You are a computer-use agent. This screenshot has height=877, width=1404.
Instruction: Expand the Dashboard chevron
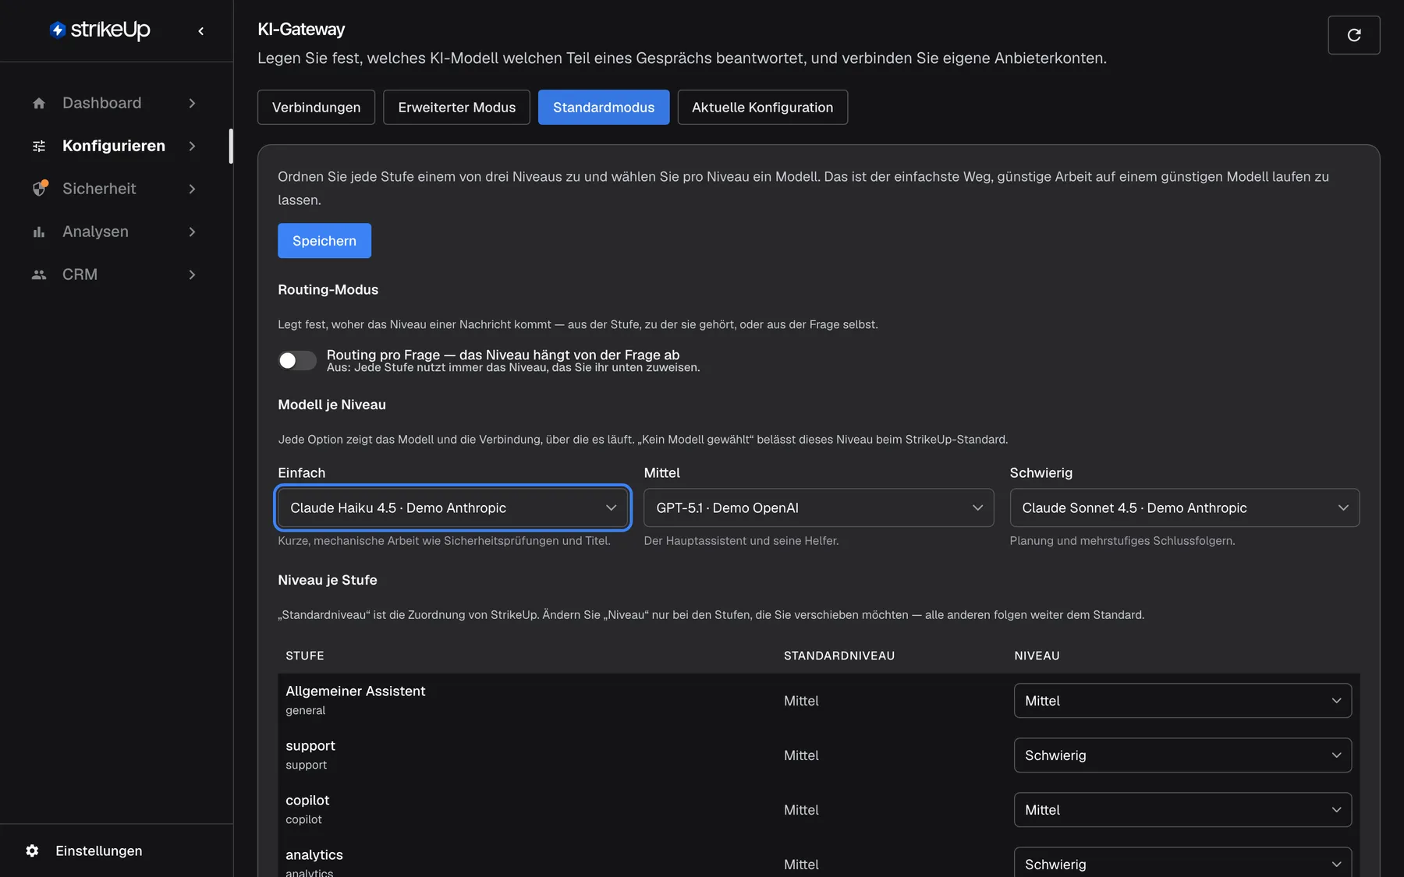(x=192, y=103)
